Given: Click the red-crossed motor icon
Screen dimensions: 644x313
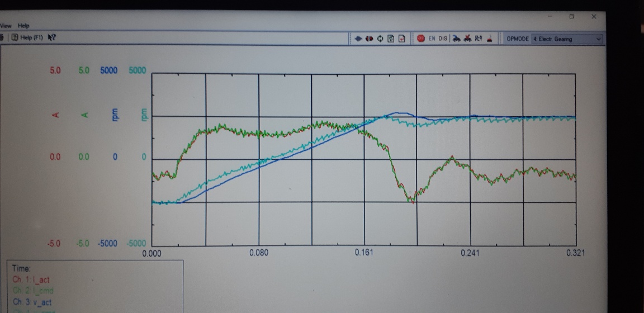Looking at the screenshot, I should coord(467,39).
